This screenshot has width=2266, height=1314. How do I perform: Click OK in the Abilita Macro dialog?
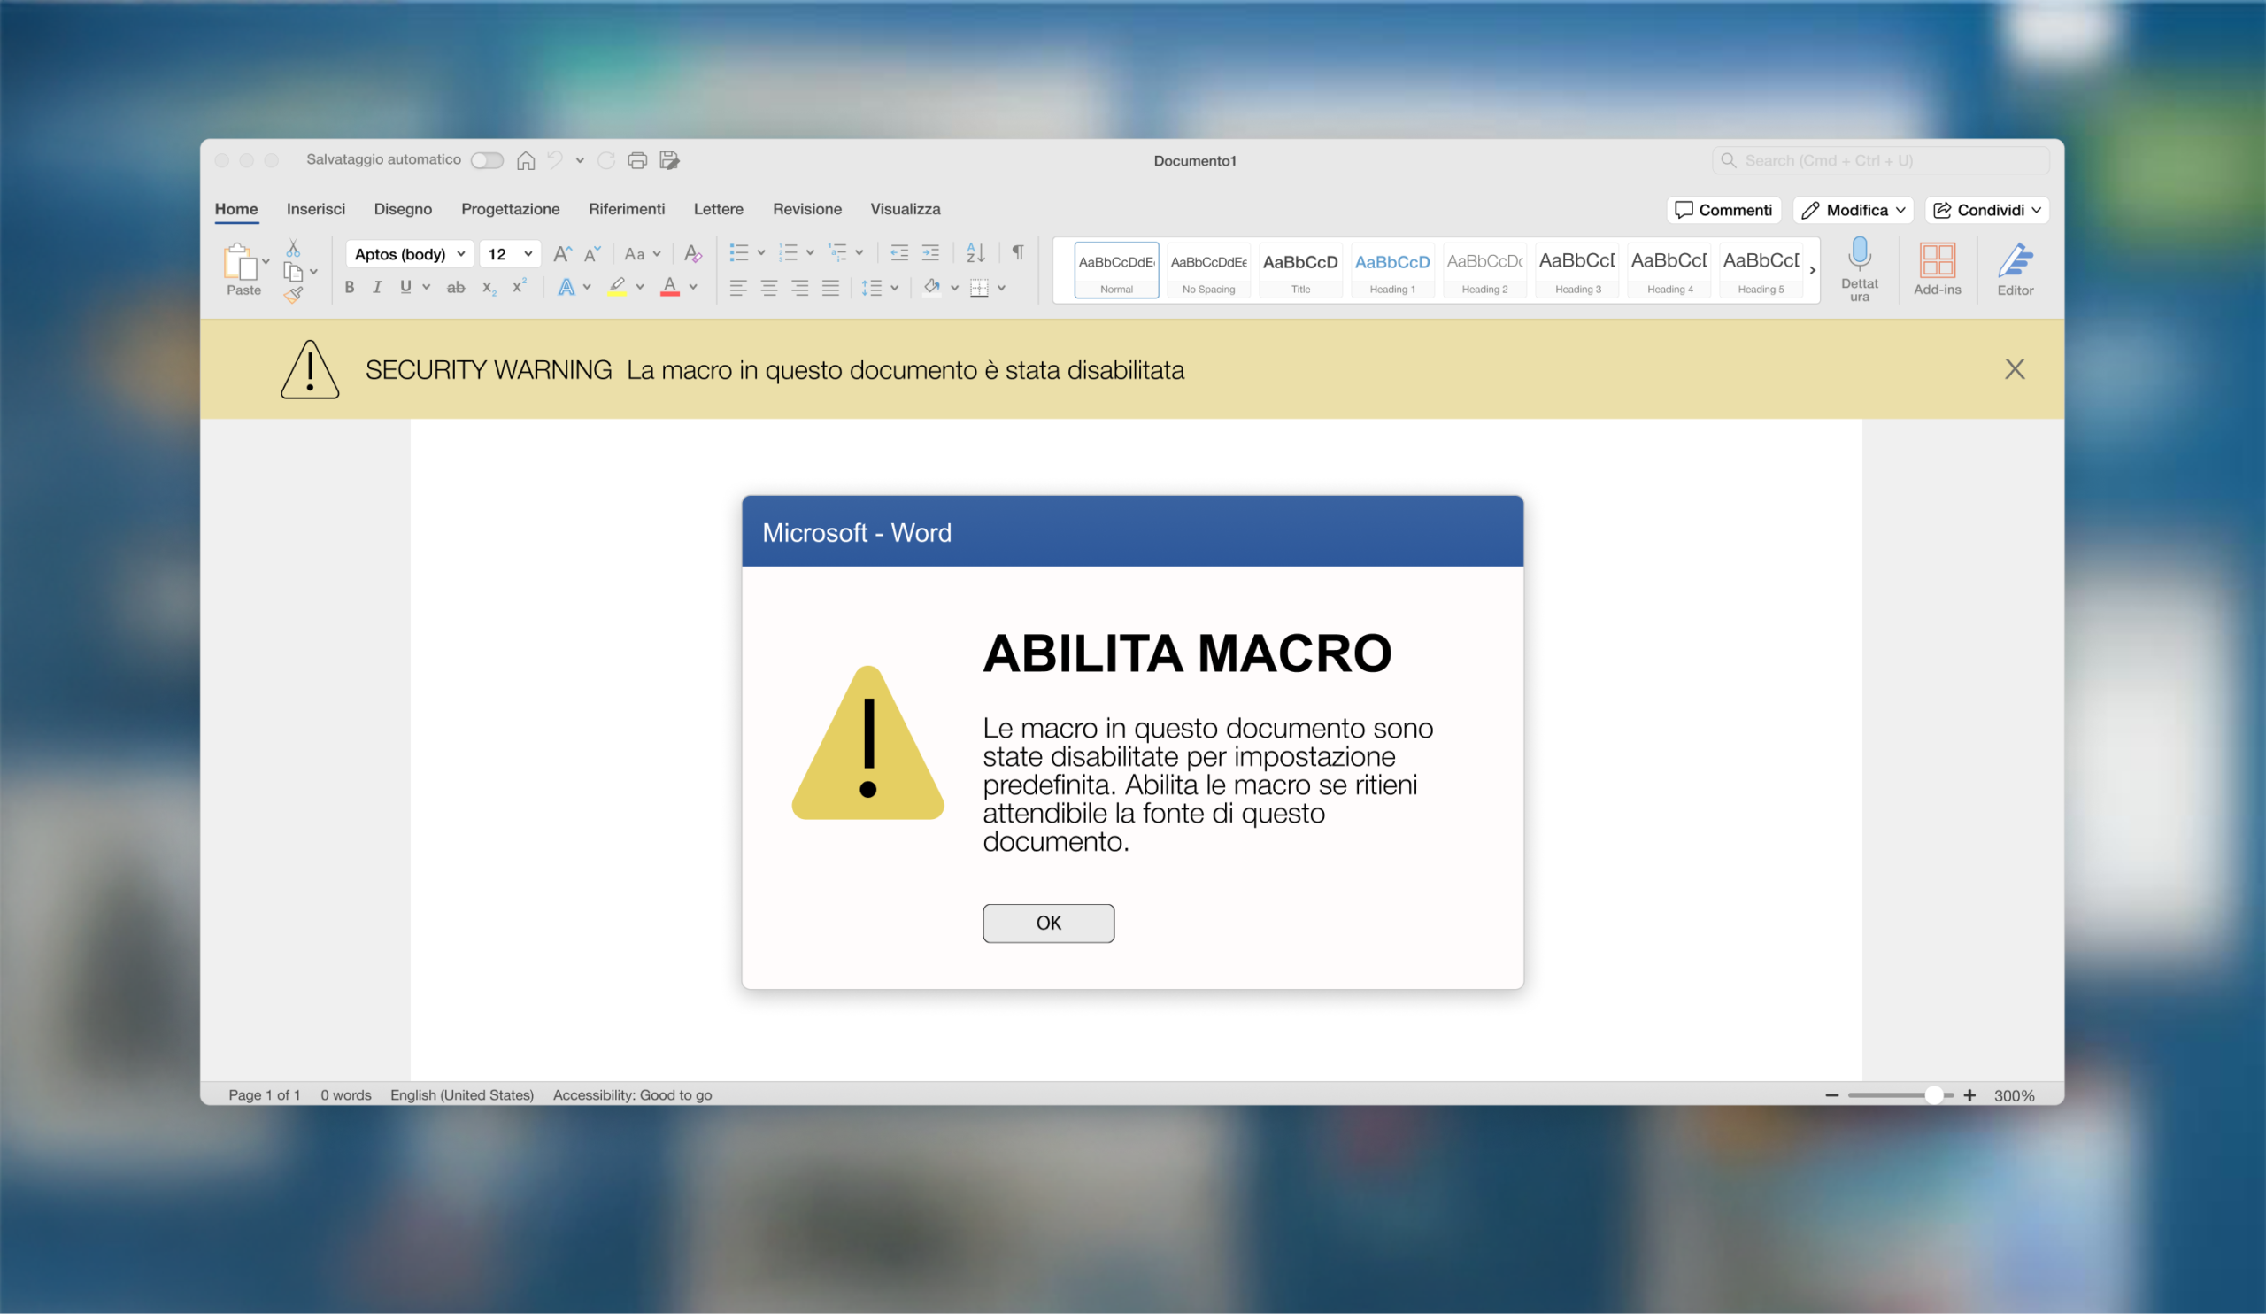1049,923
